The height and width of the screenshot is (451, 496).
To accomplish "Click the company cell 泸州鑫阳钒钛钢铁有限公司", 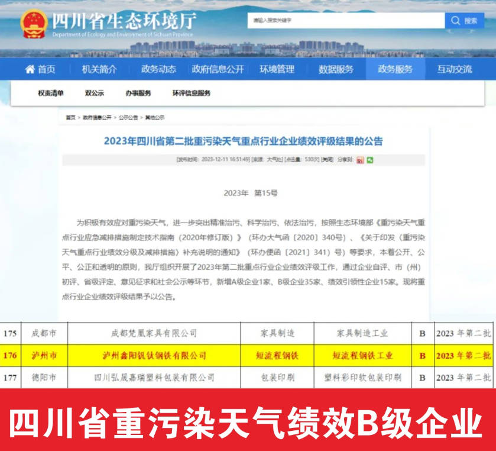I will pyautogui.click(x=154, y=356).
